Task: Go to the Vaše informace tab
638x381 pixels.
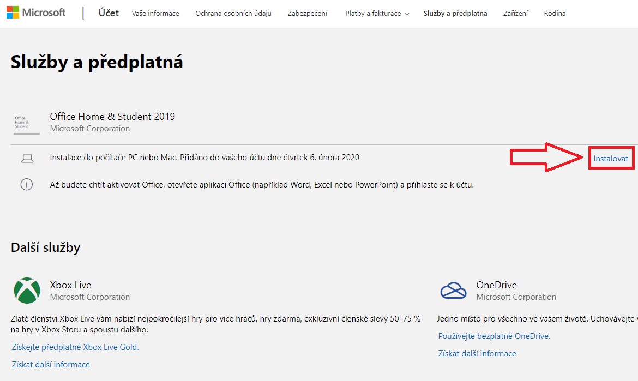Action: tap(155, 14)
